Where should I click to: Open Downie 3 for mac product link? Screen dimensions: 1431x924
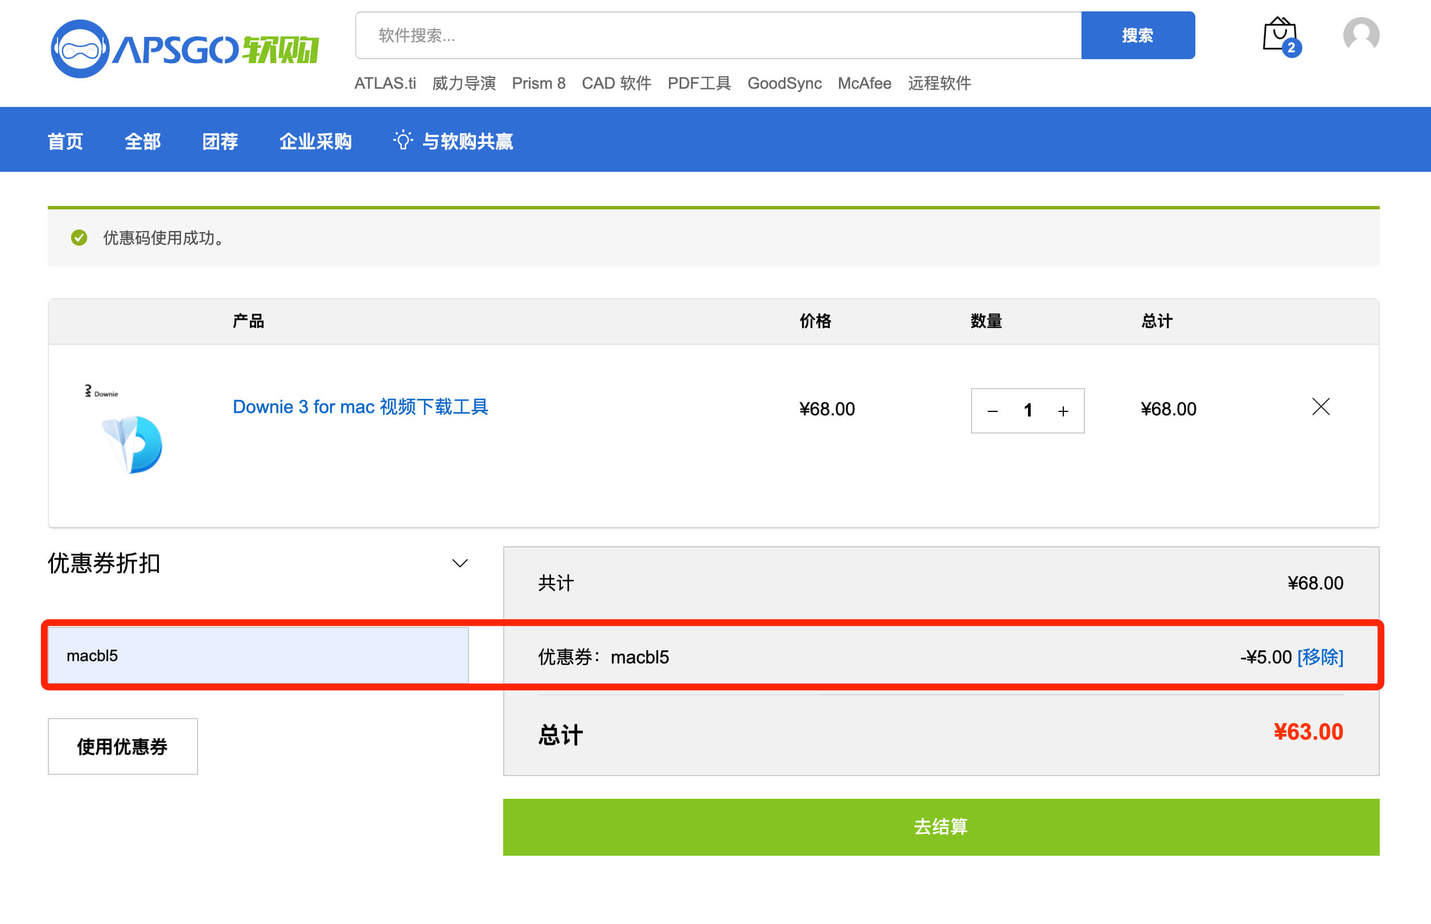[x=360, y=407]
